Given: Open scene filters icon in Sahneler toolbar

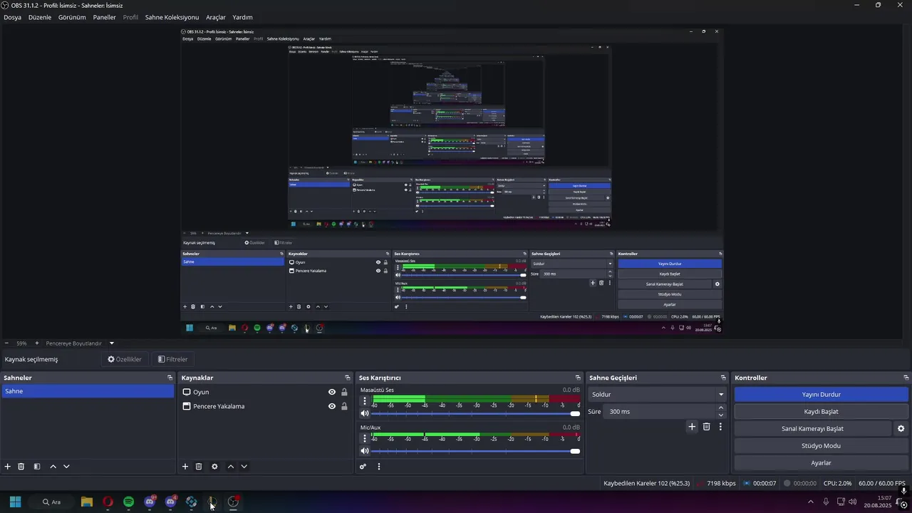Looking at the screenshot, I should tap(37, 467).
